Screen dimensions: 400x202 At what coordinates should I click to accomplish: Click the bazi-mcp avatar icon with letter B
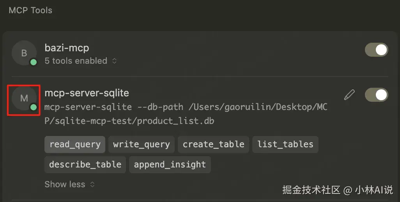coord(24,53)
